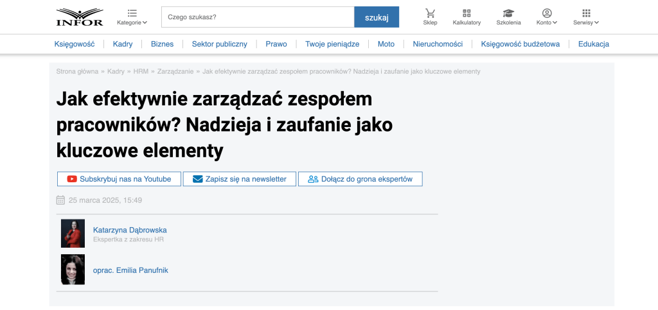The image size is (658, 310).
Task: Focus the 'Czego szukasz?' search field
Action: click(x=257, y=17)
